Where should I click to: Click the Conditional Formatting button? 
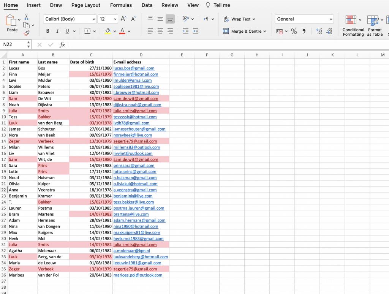pos(353,26)
